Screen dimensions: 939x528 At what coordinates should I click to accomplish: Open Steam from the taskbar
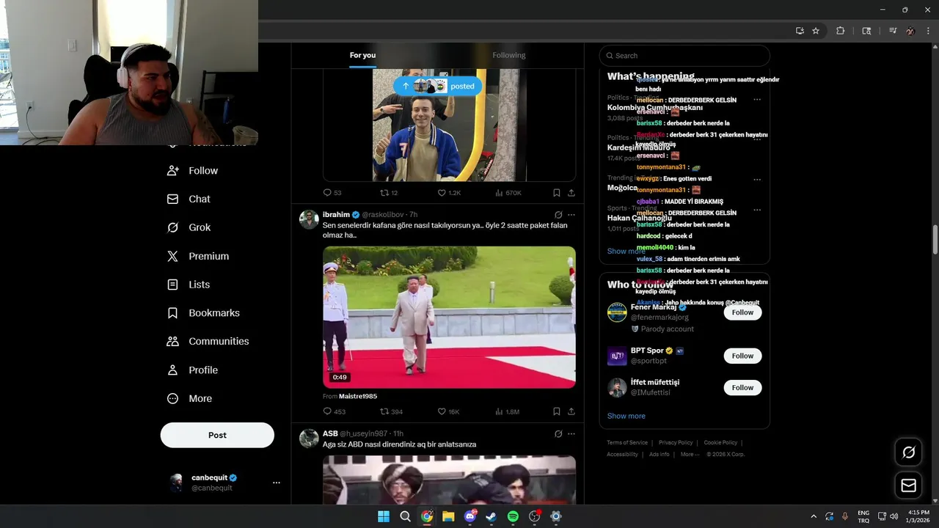492,516
